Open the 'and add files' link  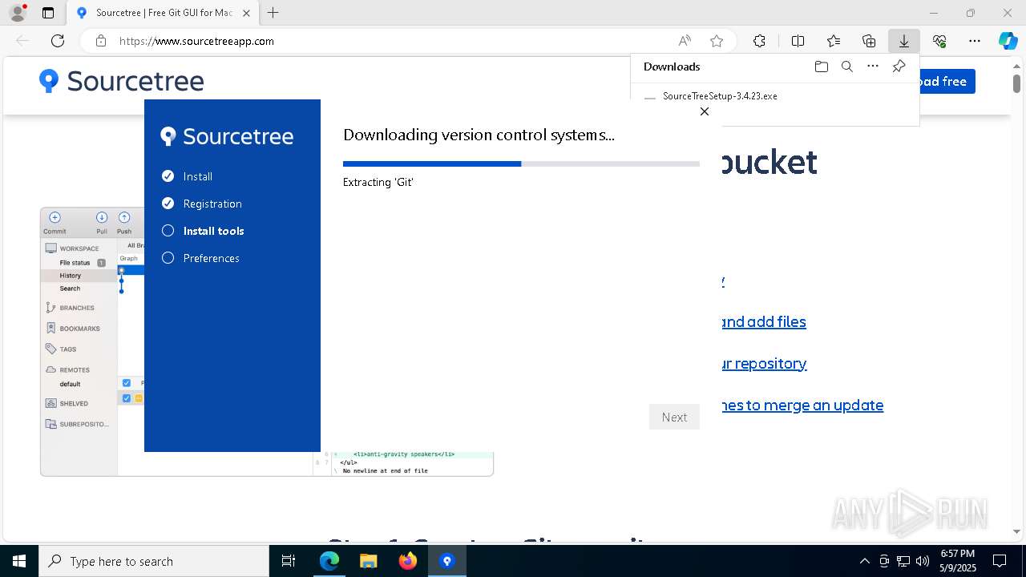coord(764,321)
